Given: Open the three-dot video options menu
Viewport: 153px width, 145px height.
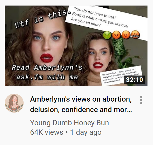Looking at the screenshot, I should coord(141,100).
